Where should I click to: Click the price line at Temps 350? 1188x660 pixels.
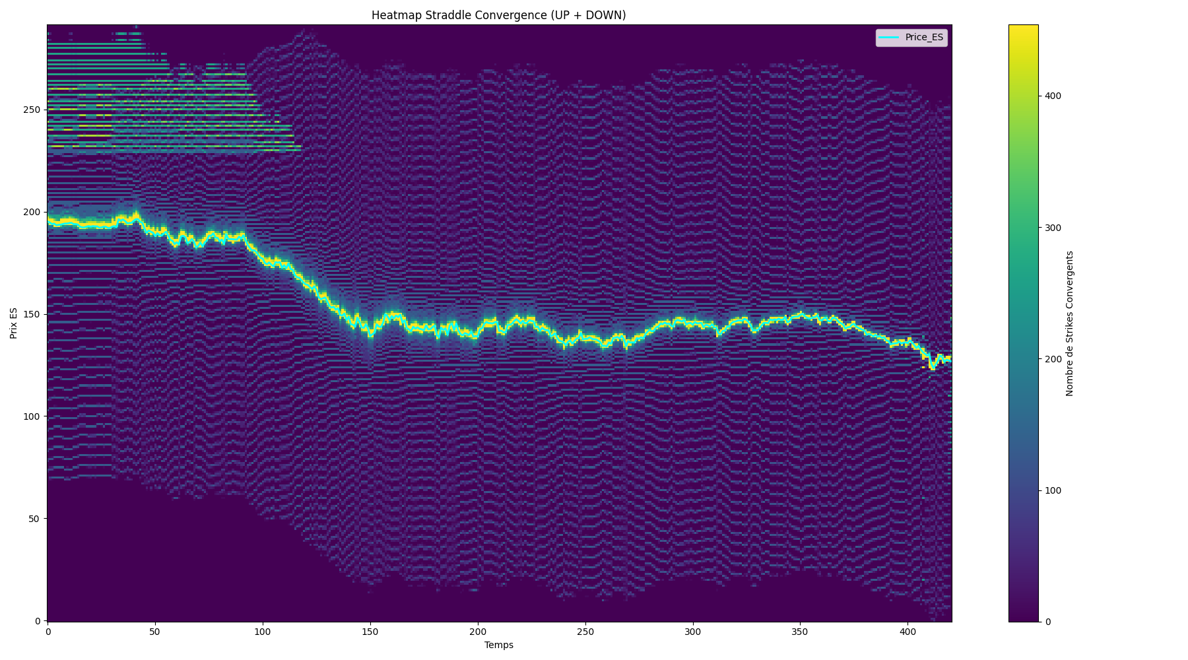pos(801,314)
